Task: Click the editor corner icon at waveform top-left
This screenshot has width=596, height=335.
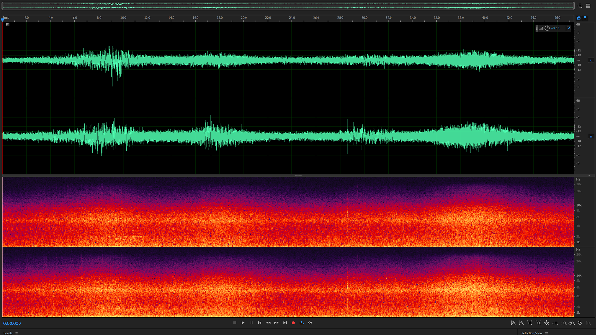Action: pyautogui.click(x=7, y=25)
